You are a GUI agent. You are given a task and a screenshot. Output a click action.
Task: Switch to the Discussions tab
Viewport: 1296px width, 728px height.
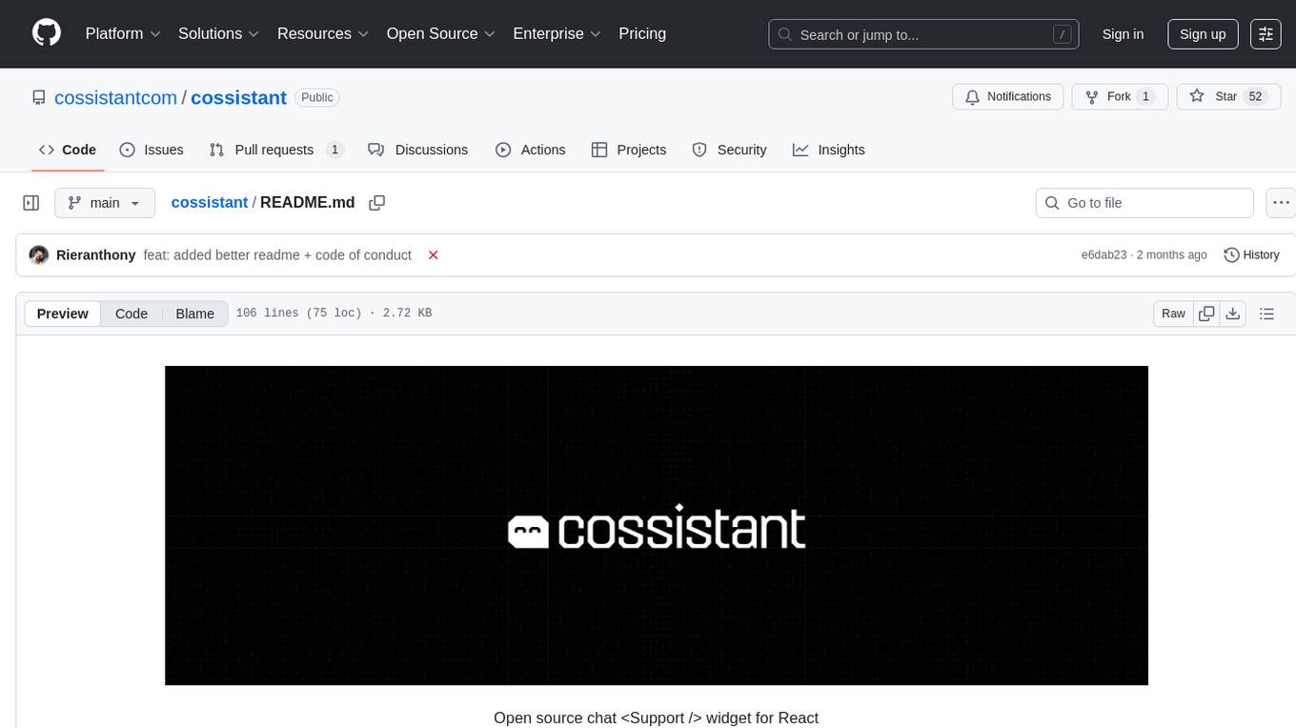pyautogui.click(x=418, y=150)
